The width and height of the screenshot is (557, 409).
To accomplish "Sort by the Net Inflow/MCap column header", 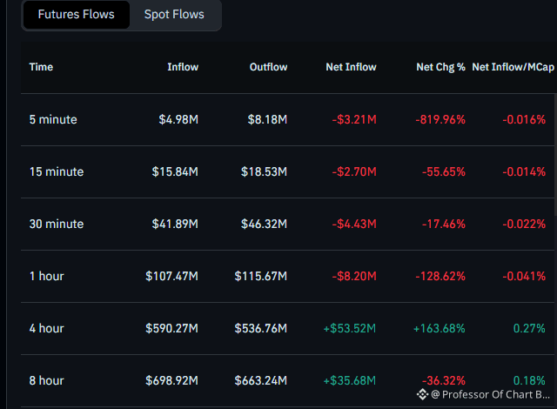I will tap(513, 67).
